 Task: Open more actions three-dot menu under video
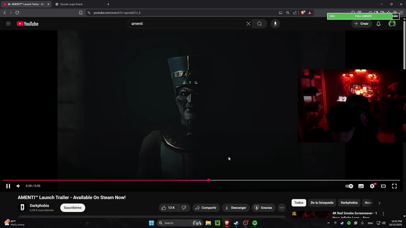(282, 208)
